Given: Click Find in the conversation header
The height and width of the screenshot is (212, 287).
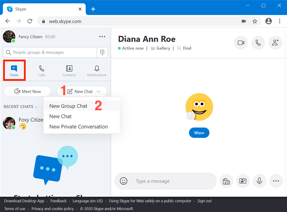Looking at the screenshot, I should [184, 48].
